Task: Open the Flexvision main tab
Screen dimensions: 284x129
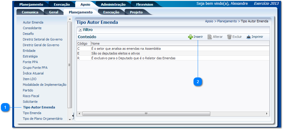Action: click(144, 4)
